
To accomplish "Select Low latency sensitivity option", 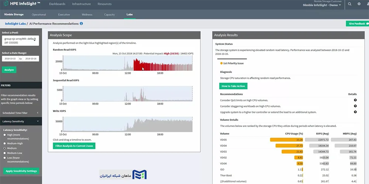I will (5, 158).
